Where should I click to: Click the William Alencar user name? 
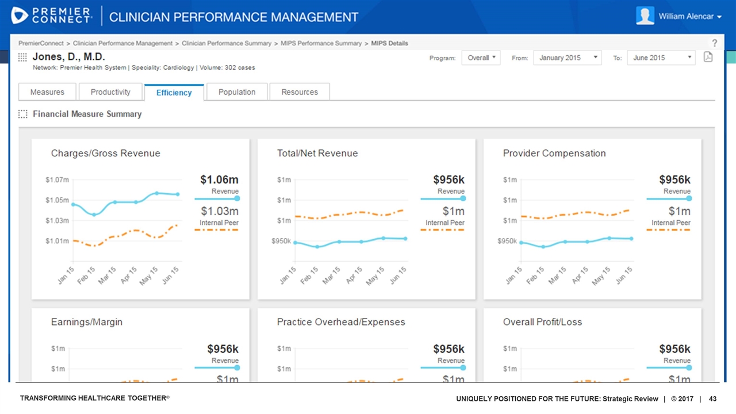pos(685,16)
